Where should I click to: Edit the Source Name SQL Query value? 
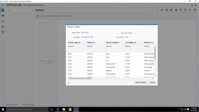coord(85,33)
